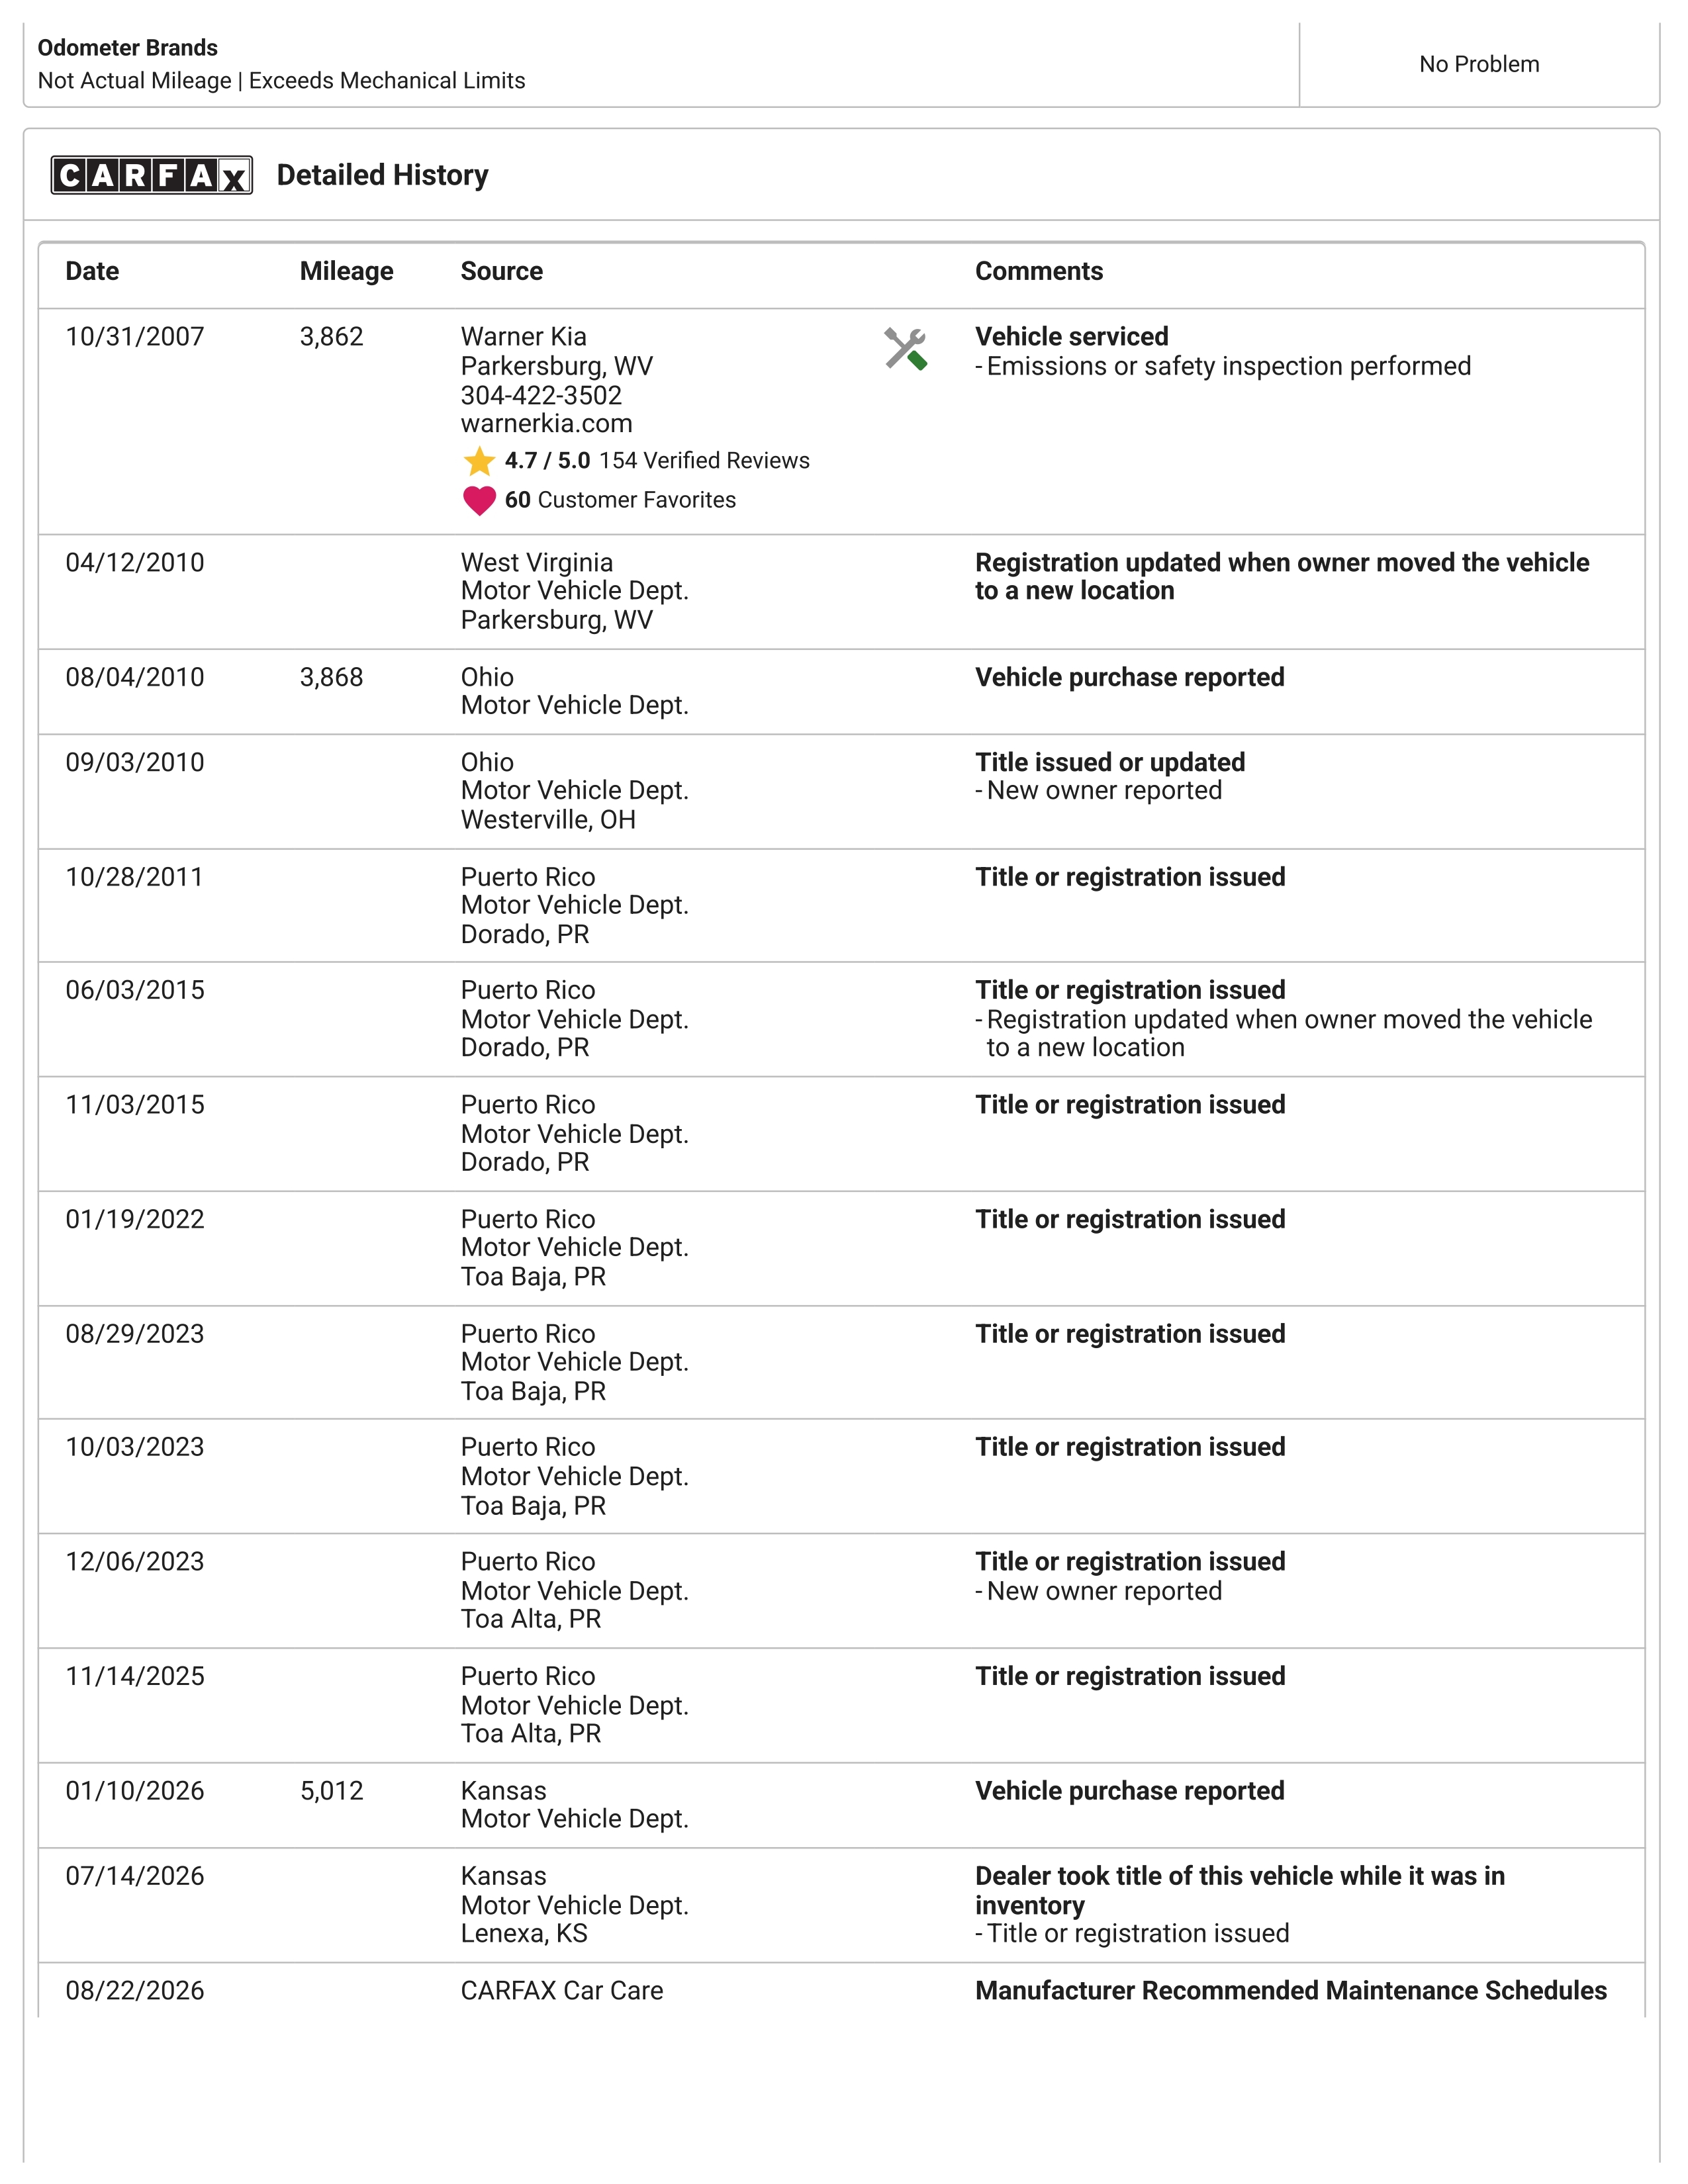Select the Vehicle serviced comment
Image resolution: width=1688 pixels, height=2184 pixels.
click(1072, 337)
